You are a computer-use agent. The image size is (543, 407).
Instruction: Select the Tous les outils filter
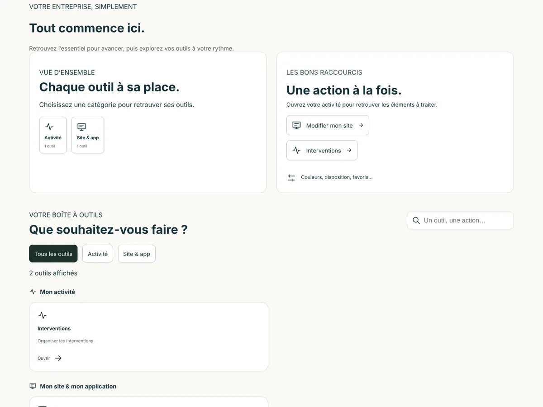[53, 254]
